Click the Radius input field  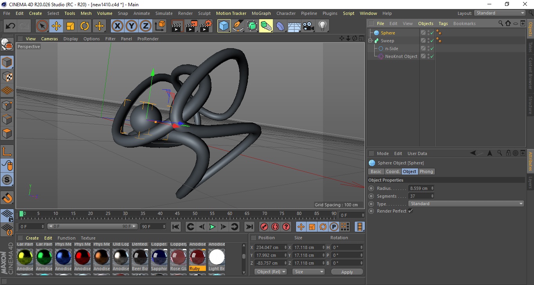(x=419, y=188)
